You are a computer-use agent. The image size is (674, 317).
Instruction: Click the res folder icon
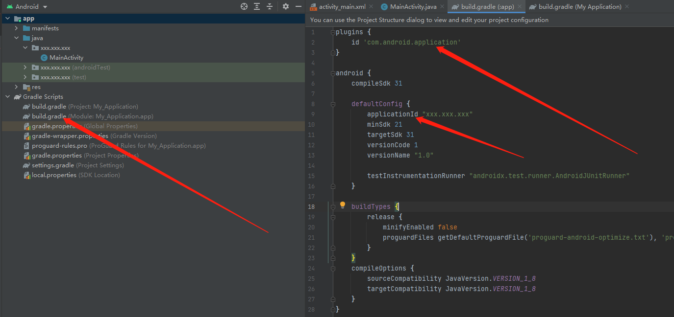pyautogui.click(x=26, y=87)
